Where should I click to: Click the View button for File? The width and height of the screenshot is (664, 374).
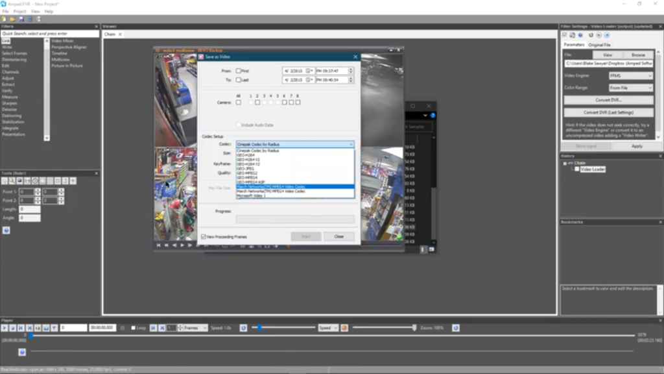tap(608, 55)
